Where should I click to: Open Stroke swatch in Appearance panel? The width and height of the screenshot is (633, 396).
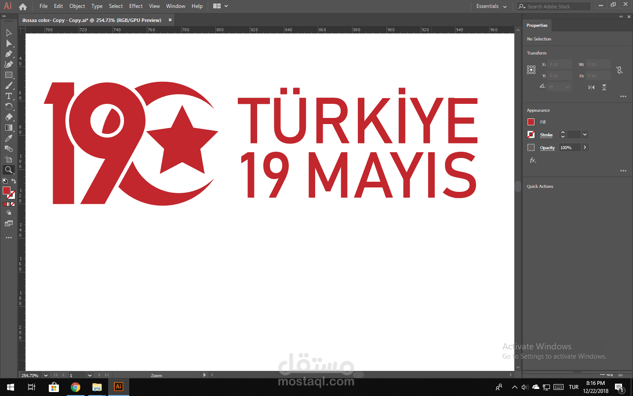point(531,135)
